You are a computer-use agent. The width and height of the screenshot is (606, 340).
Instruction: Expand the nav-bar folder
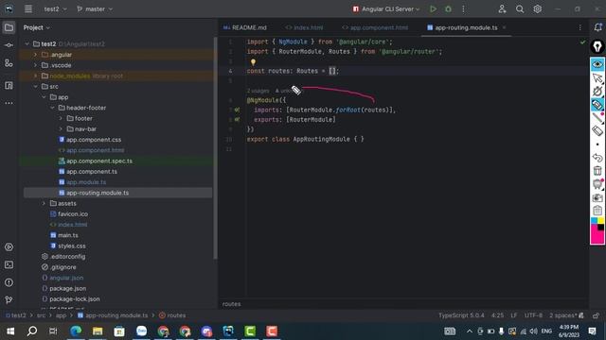point(61,129)
